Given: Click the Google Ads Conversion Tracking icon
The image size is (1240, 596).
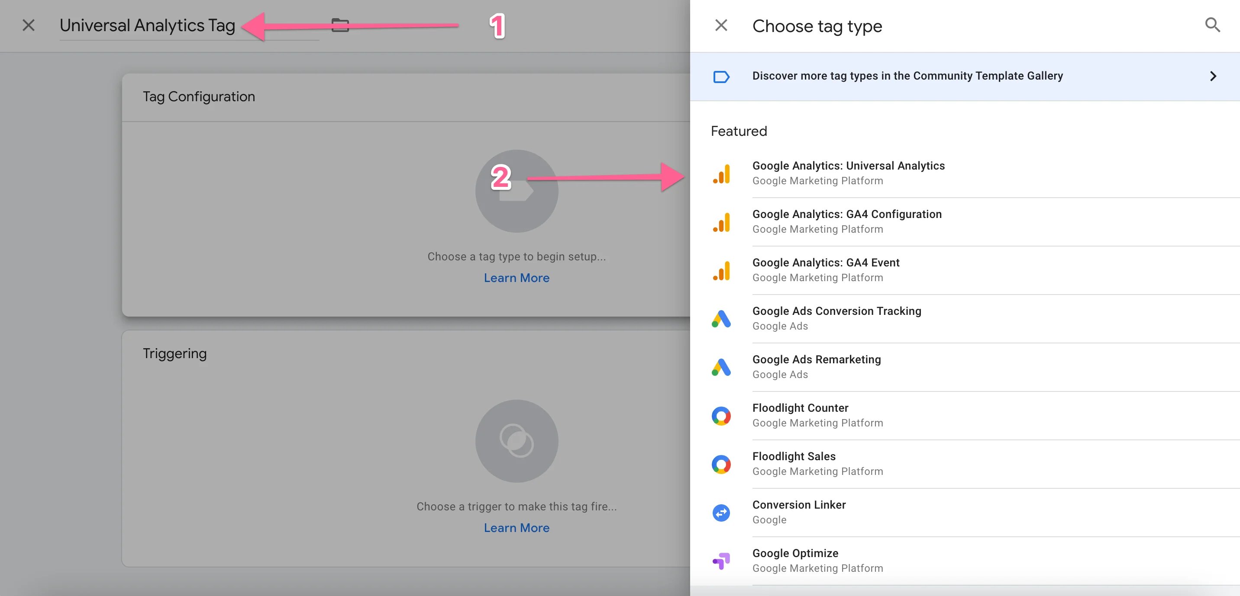Looking at the screenshot, I should click(721, 319).
